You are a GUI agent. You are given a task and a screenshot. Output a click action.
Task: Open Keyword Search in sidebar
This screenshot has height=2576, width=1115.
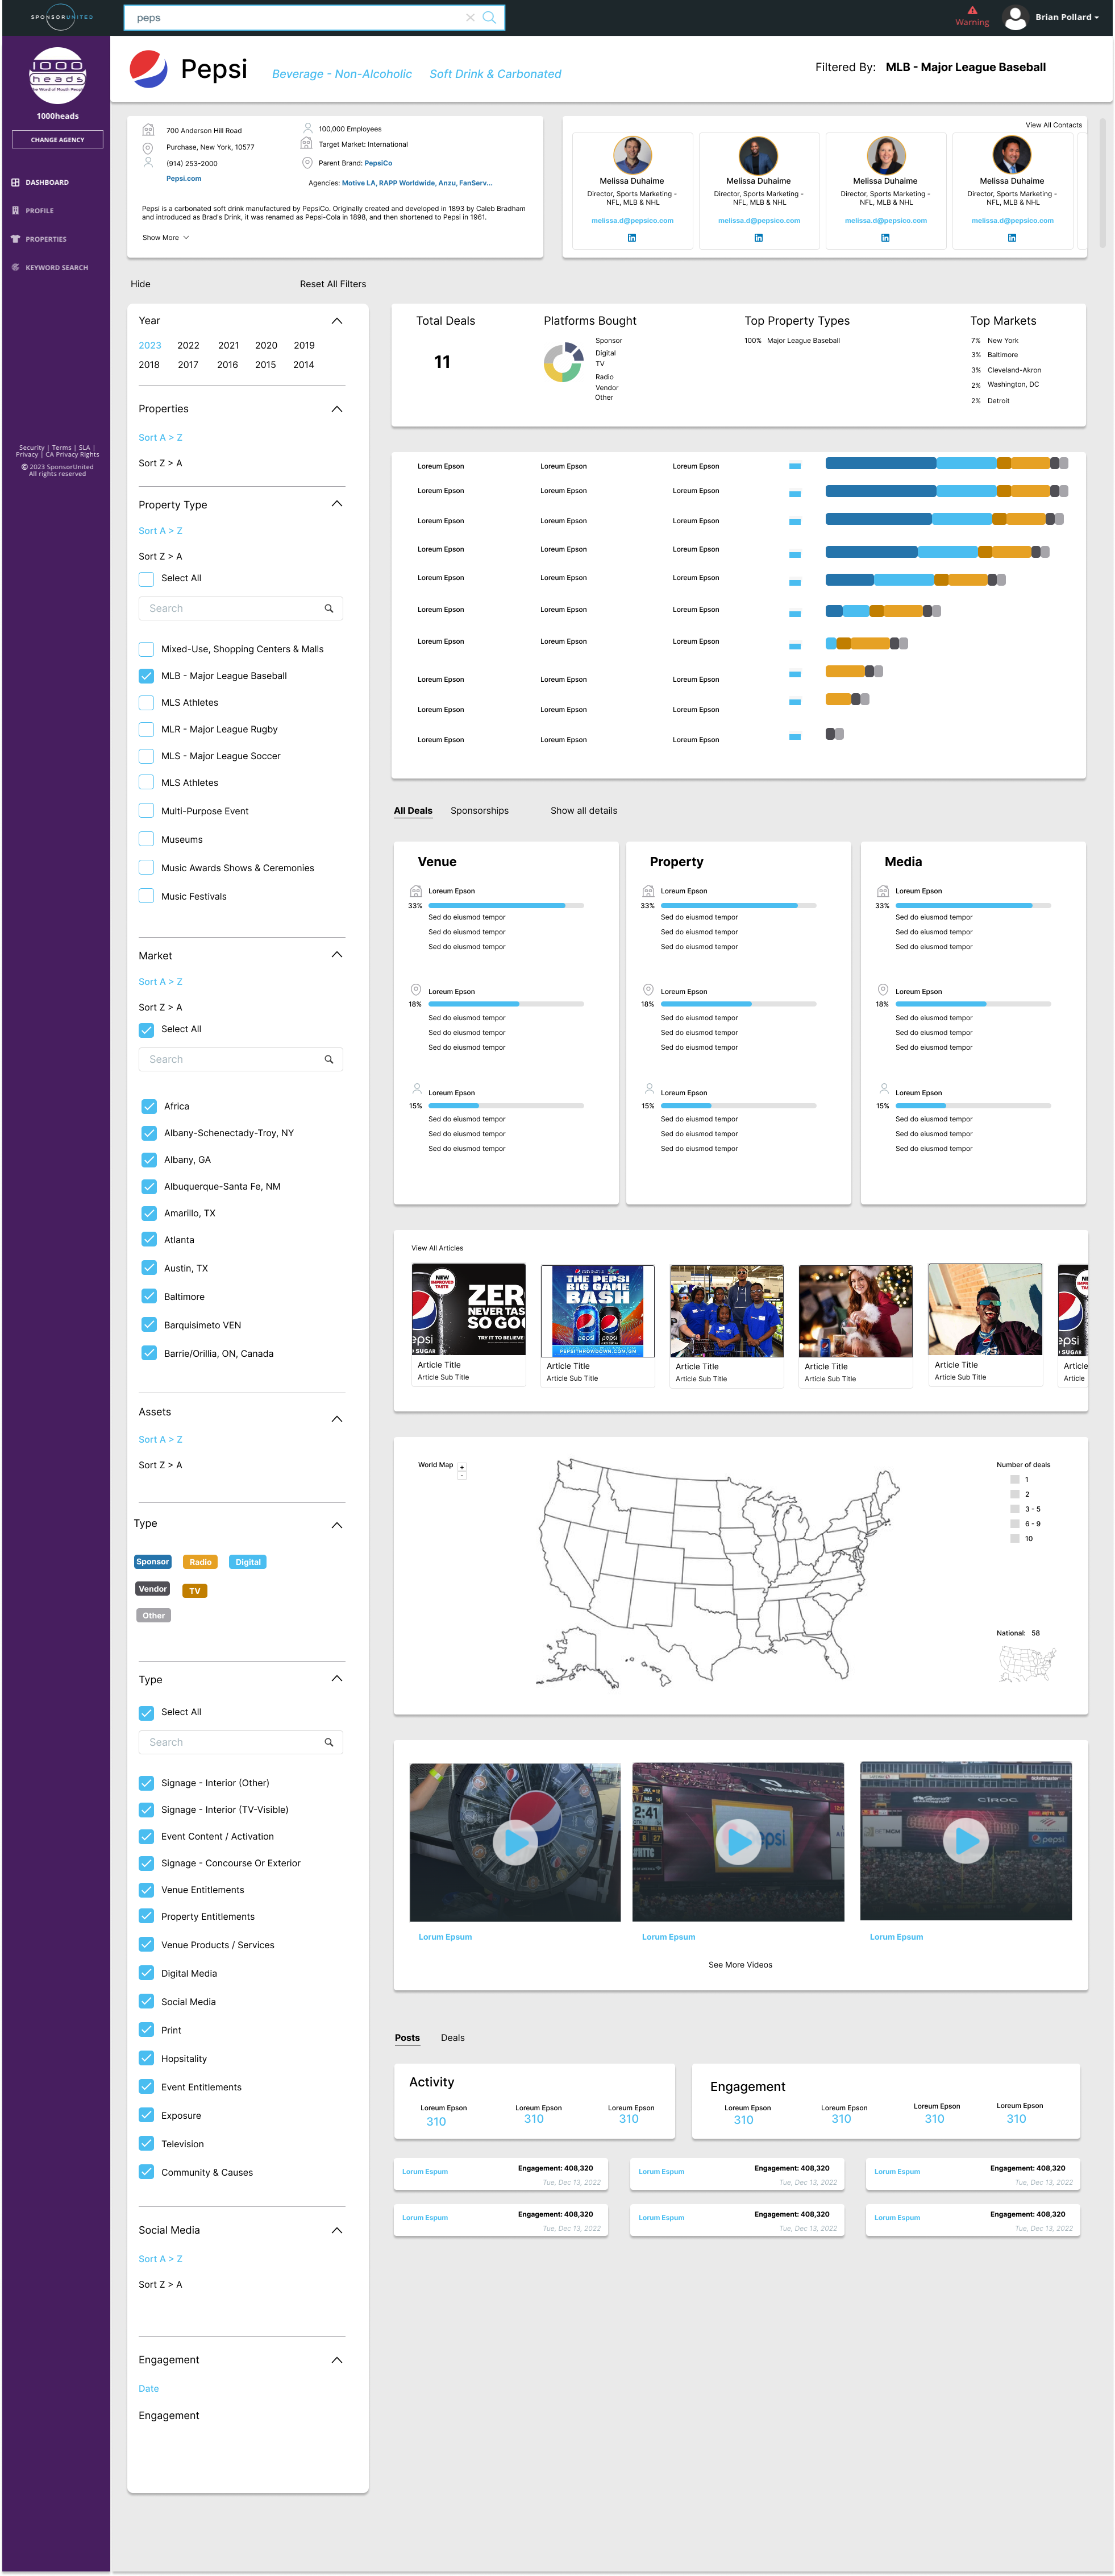click(56, 267)
